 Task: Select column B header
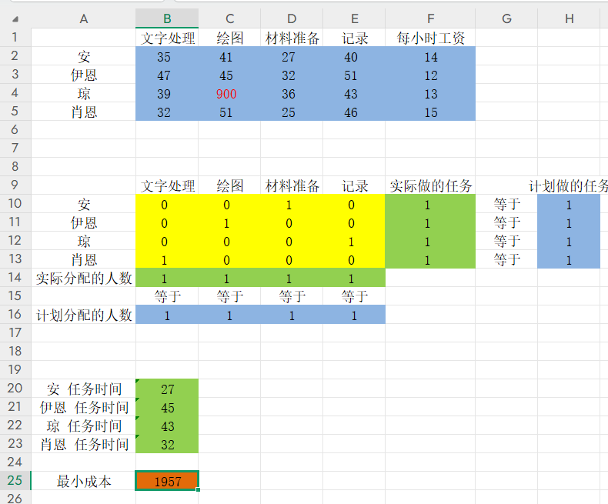[167, 18]
